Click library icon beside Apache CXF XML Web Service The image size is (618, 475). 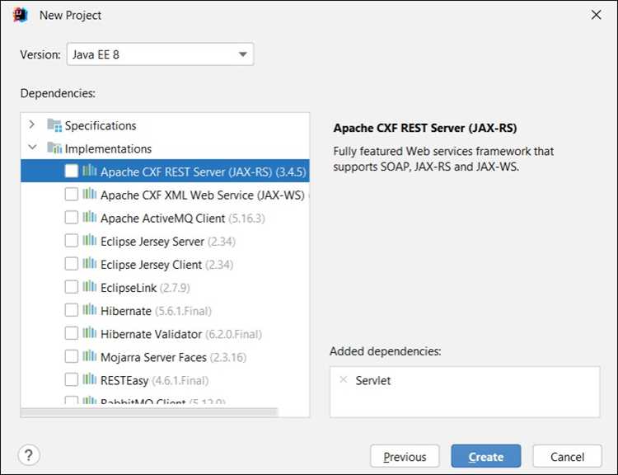coord(90,194)
